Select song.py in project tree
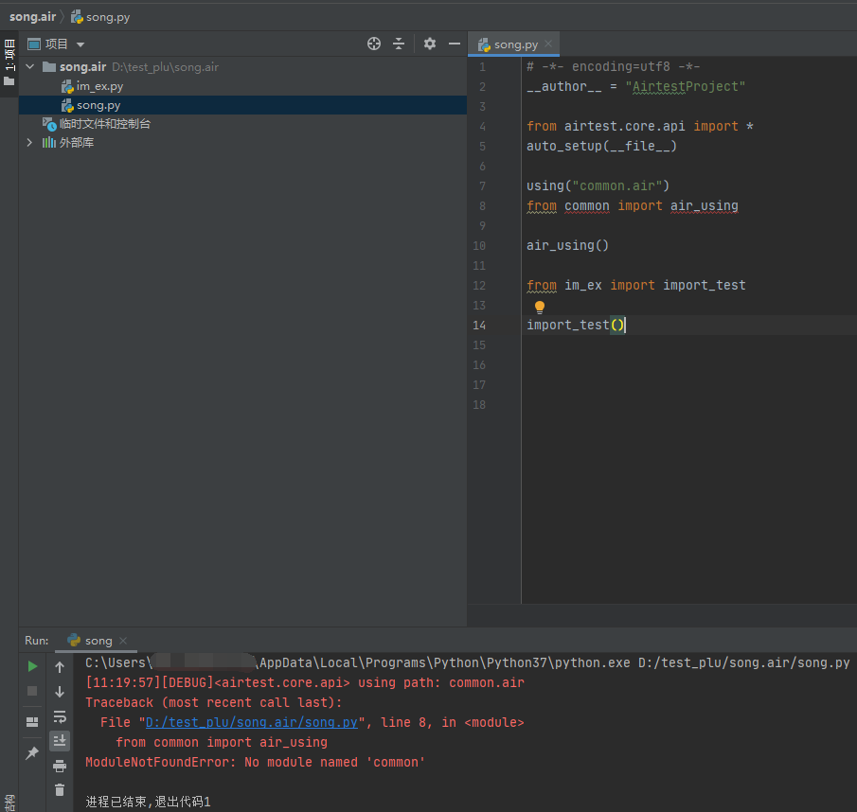The image size is (857, 812). pos(98,105)
